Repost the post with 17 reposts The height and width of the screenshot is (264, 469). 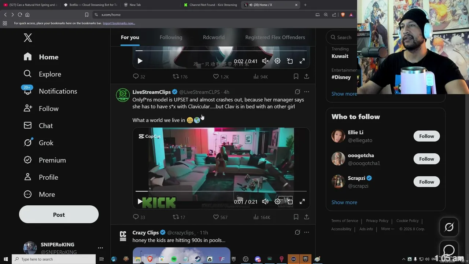tap(179, 217)
